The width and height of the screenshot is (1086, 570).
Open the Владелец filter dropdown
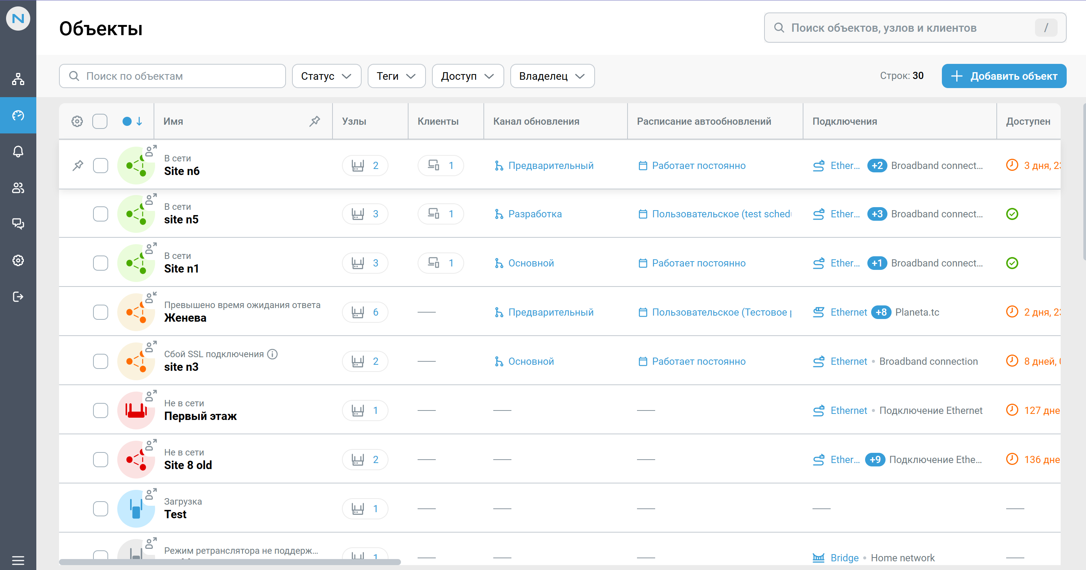click(x=552, y=76)
